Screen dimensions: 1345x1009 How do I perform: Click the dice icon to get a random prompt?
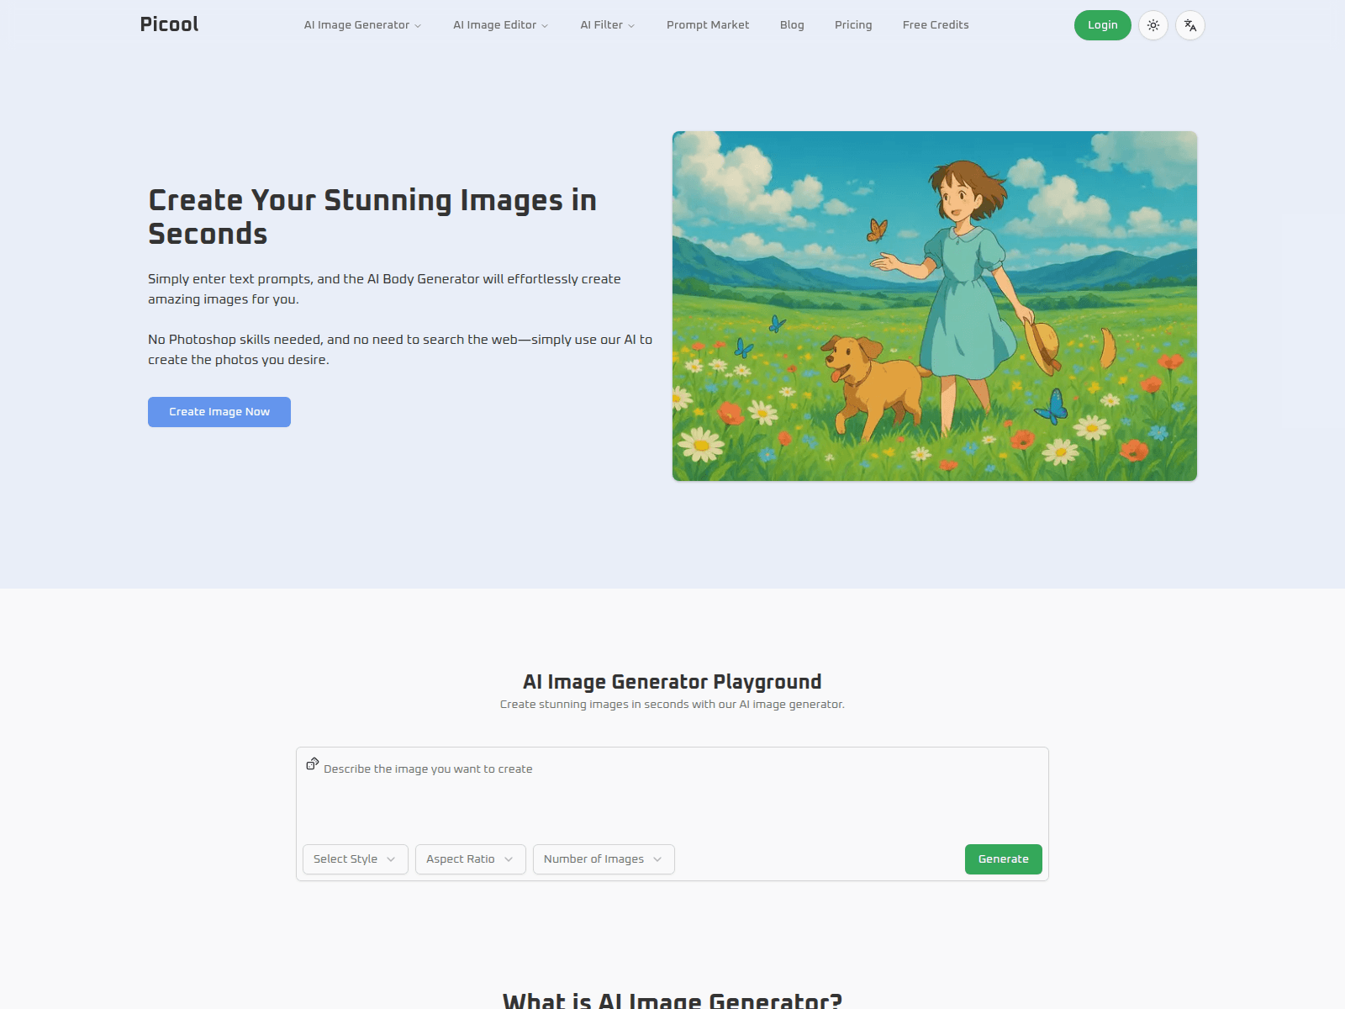pos(313,763)
